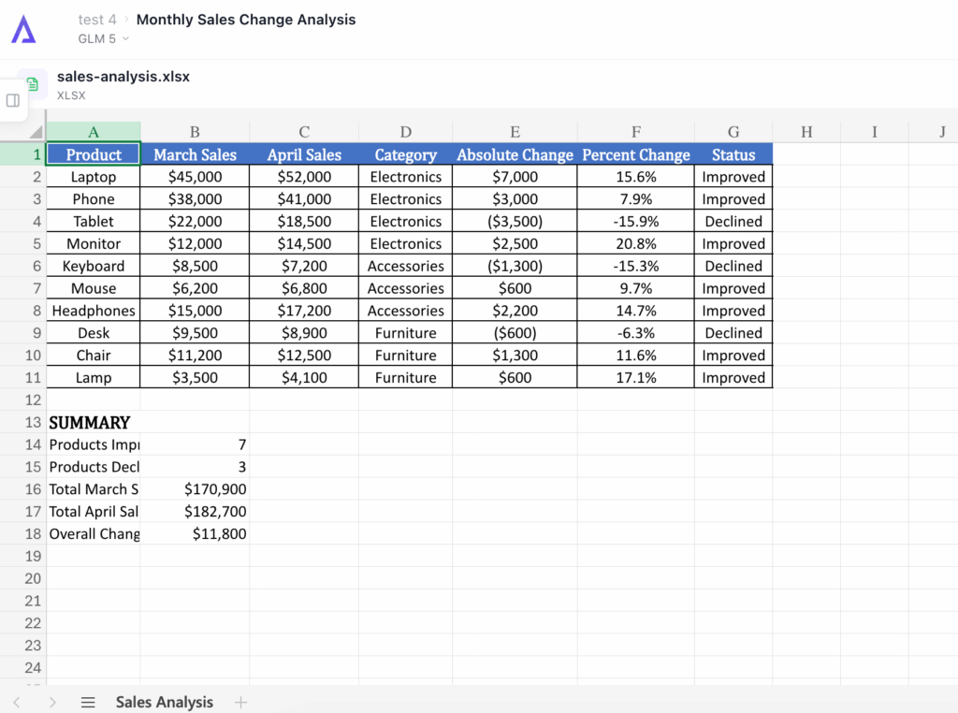This screenshot has width=958, height=713.
Task: Select the Keyboard cell
Action: [x=94, y=266]
